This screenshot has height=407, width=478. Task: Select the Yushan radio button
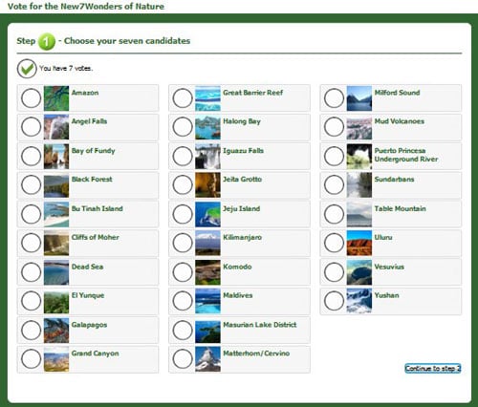coord(334,301)
